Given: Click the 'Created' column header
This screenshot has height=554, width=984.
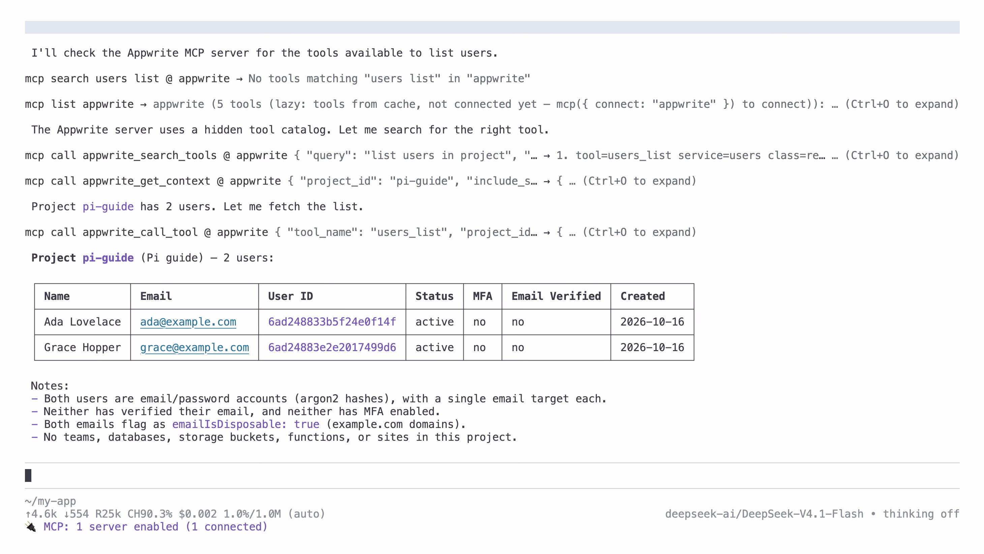Looking at the screenshot, I should (x=643, y=296).
